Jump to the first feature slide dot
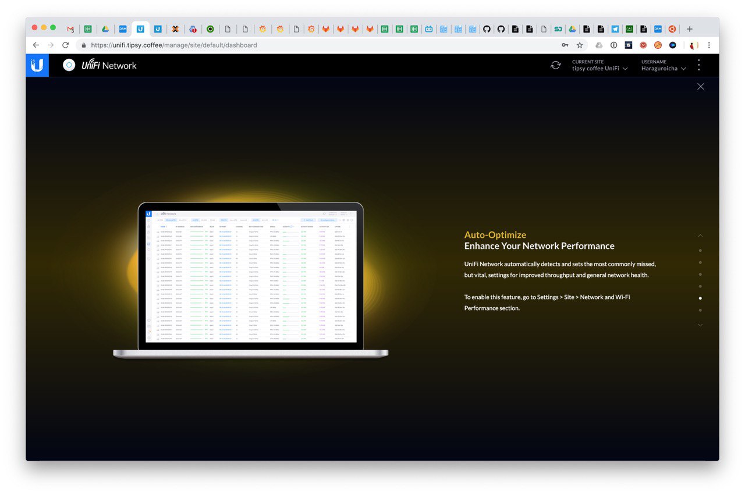 (700, 251)
